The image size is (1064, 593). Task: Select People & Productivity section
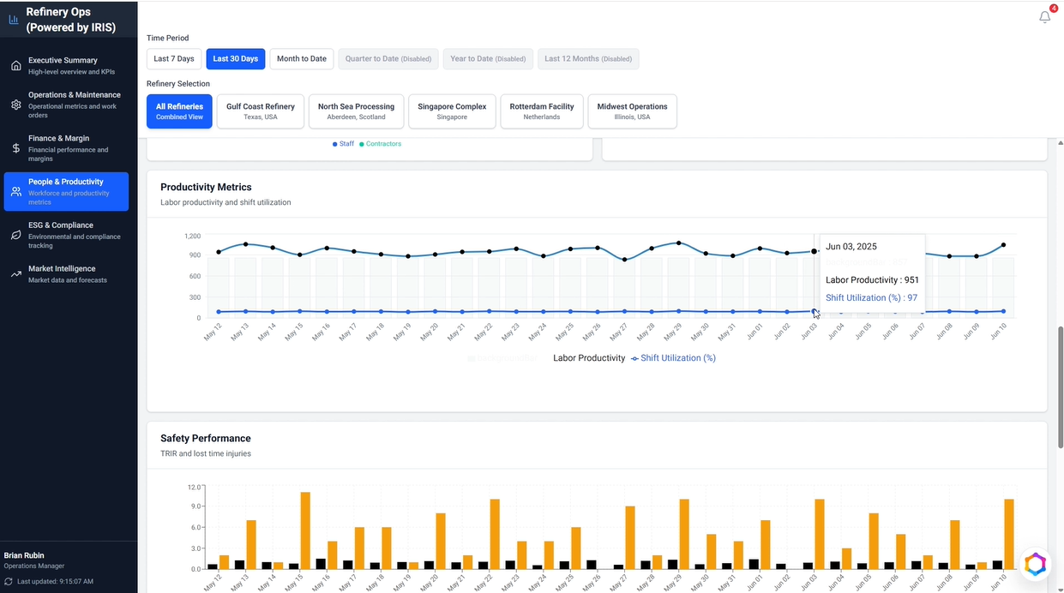[66, 192]
